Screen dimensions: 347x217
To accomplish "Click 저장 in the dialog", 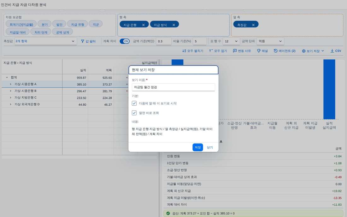I will [x=197, y=147].
